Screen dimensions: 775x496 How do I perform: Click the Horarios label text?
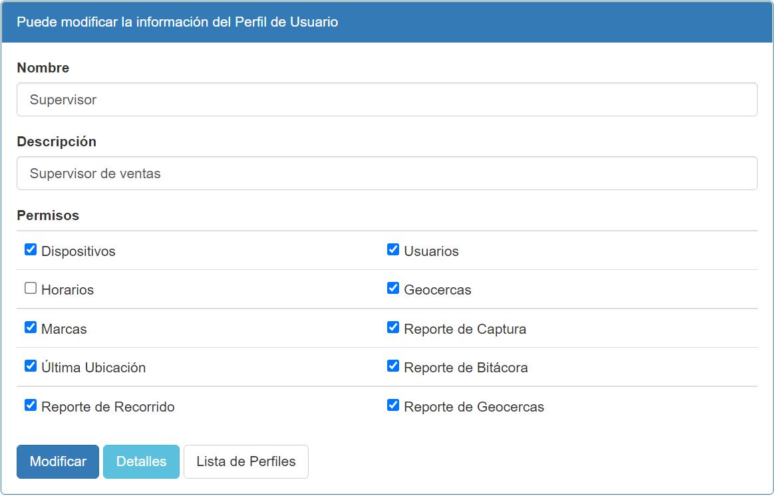(x=67, y=290)
